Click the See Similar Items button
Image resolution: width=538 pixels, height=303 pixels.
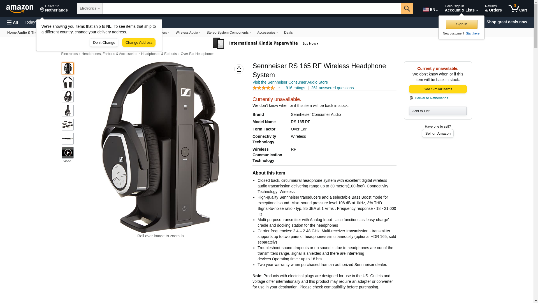coord(438,89)
